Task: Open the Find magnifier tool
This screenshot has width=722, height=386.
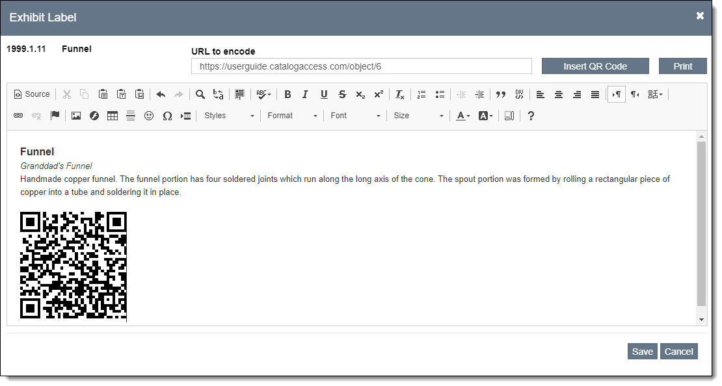Action: click(200, 94)
